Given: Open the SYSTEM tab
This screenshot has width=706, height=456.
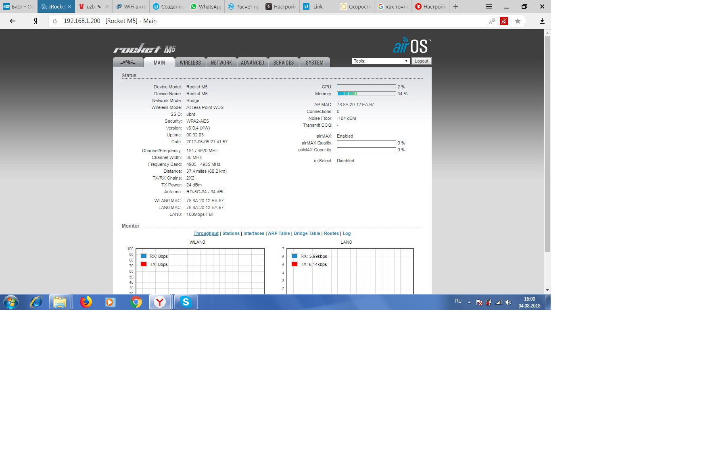Looking at the screenshot, I should click(x=315, y=63).
